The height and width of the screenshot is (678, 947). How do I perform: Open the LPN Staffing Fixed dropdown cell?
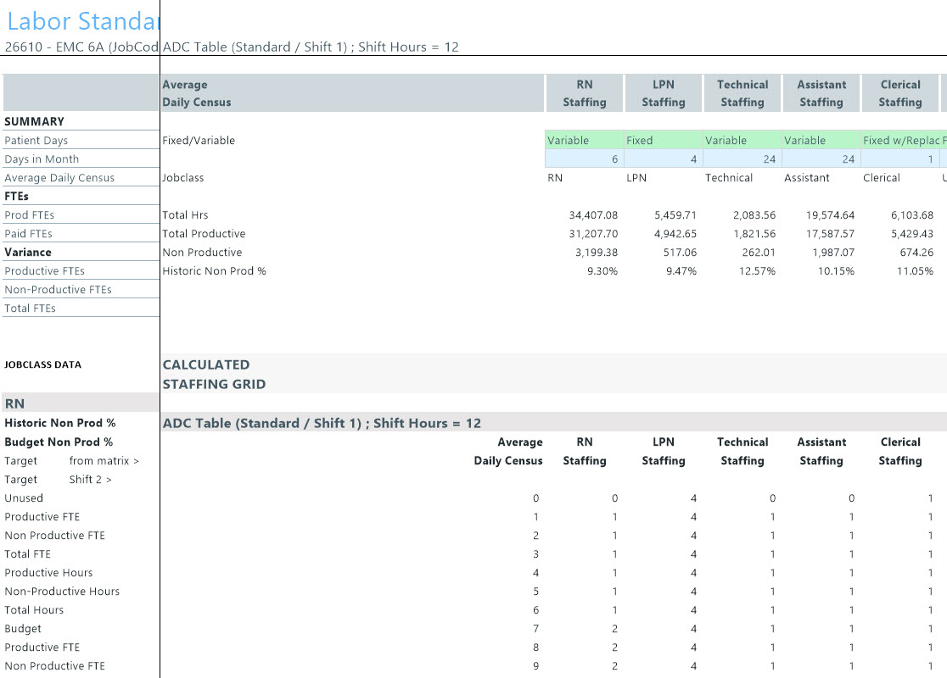coord(662,141)
